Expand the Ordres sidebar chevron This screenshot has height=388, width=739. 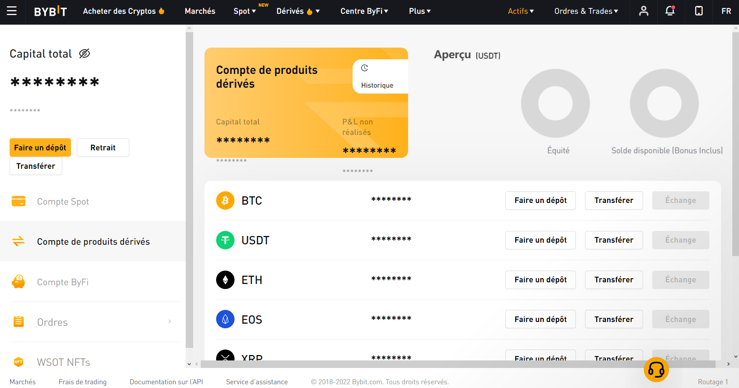tap(169, 321)
